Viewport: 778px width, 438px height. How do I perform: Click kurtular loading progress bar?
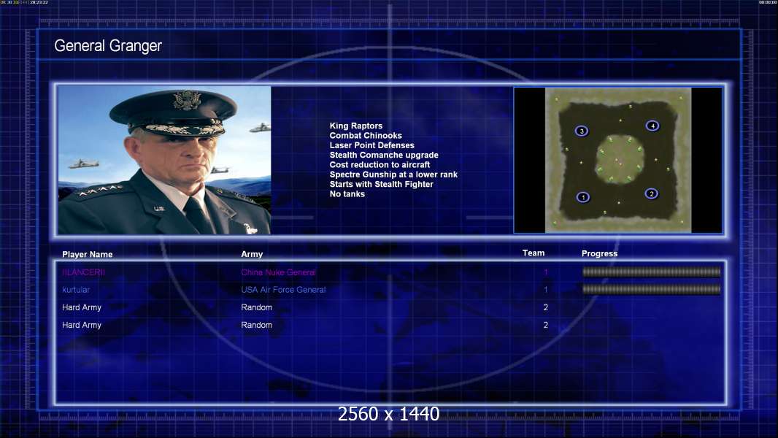point(652,289)
